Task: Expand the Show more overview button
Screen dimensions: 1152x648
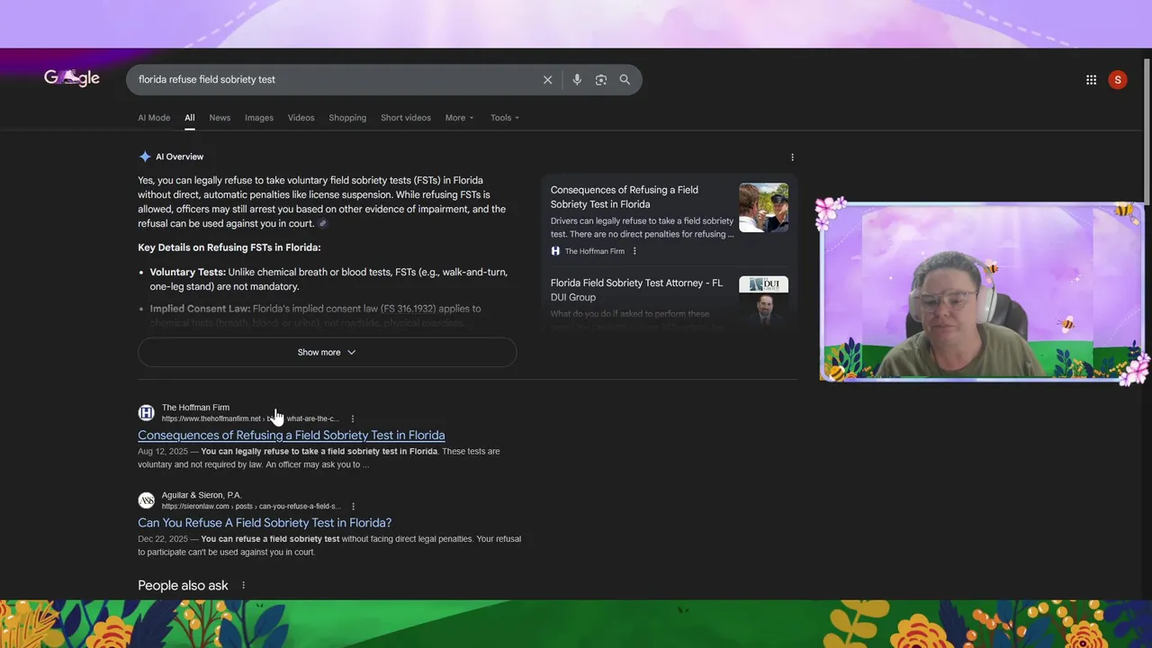Action: 327,352
